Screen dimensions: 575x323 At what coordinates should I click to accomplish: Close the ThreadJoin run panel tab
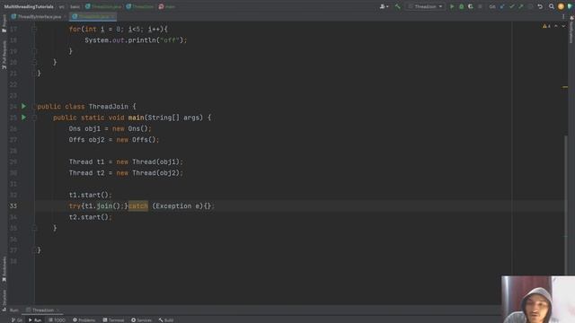57,310
